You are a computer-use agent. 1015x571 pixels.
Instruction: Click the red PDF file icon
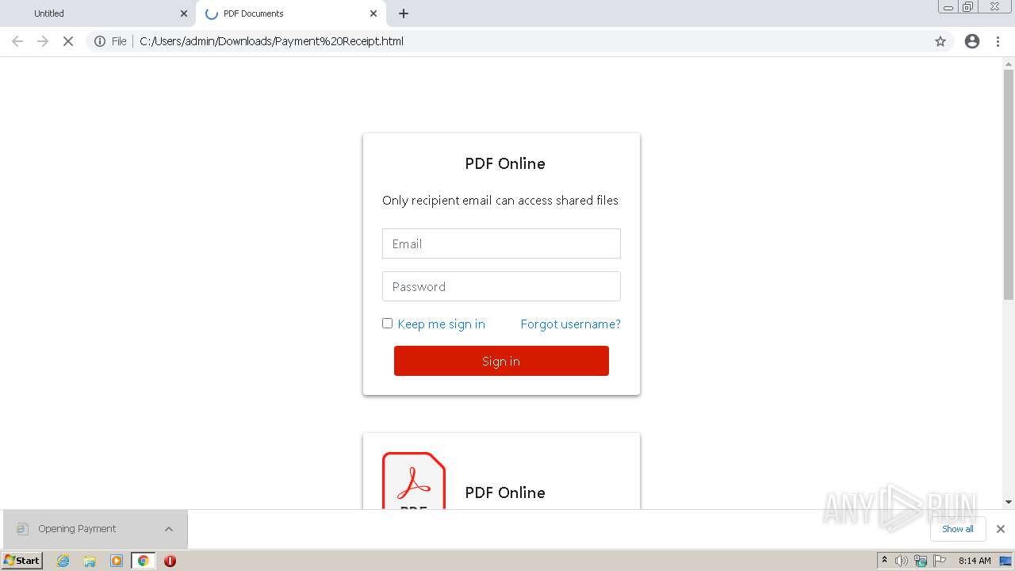[414, 481]
